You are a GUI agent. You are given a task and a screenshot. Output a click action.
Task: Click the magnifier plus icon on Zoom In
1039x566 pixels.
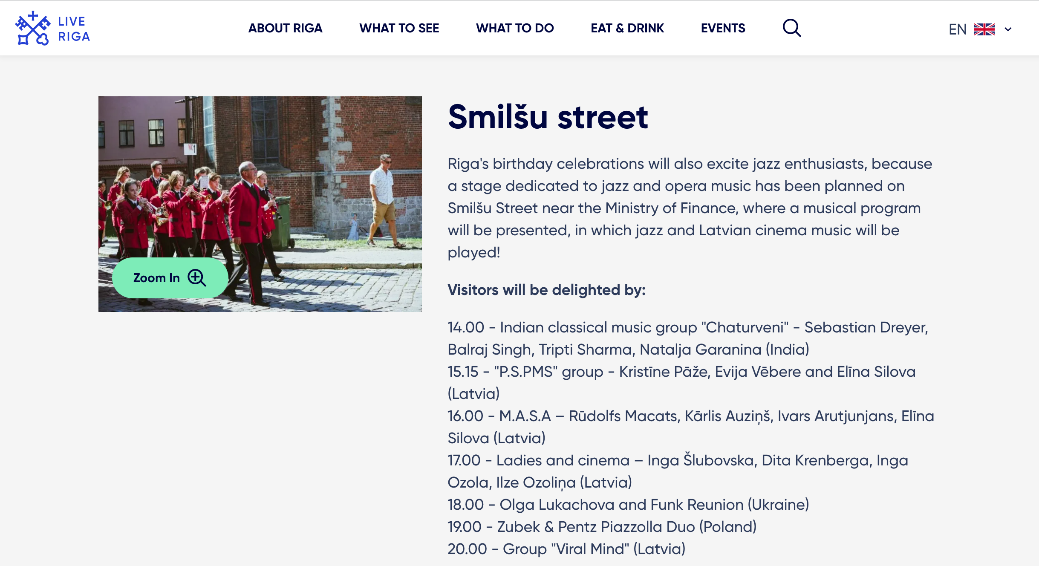(x=197, y=278)
